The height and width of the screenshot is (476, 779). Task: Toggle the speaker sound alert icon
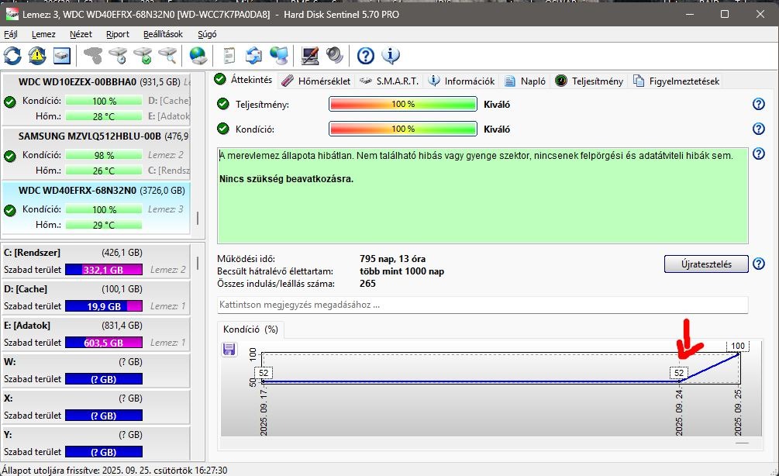[x=334, y=56]
